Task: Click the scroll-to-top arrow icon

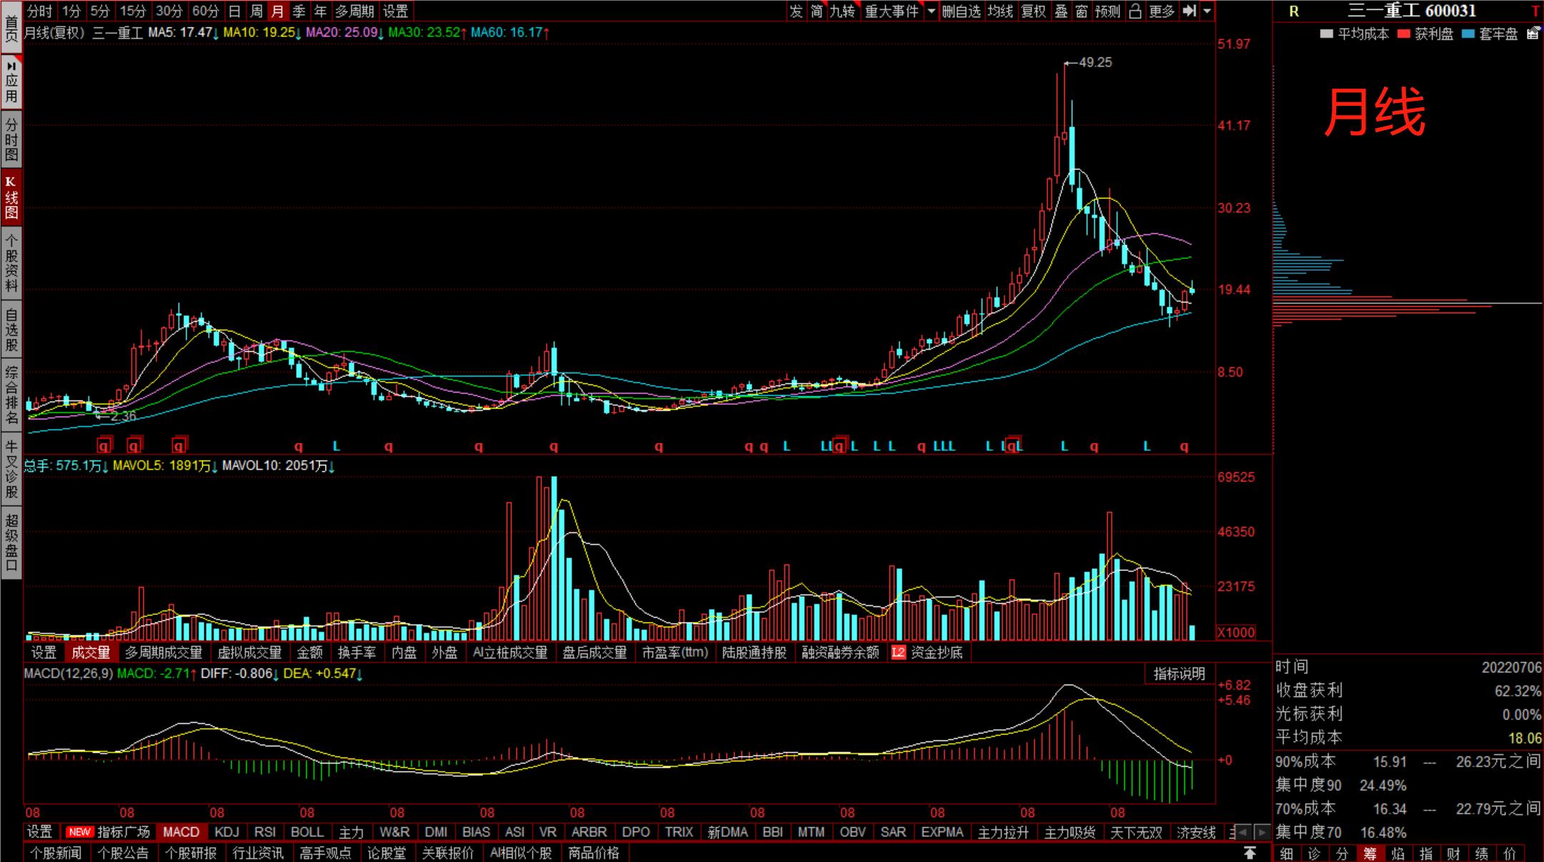Action: pos(1249,853)
